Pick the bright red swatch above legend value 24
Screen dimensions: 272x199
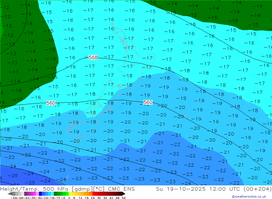click(94, 194)
